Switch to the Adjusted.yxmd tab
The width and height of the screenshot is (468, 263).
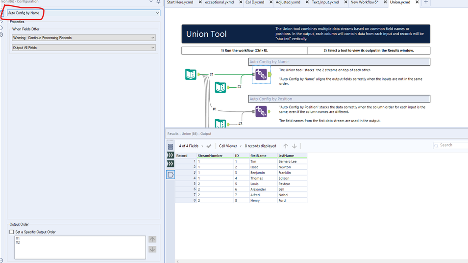288,2
